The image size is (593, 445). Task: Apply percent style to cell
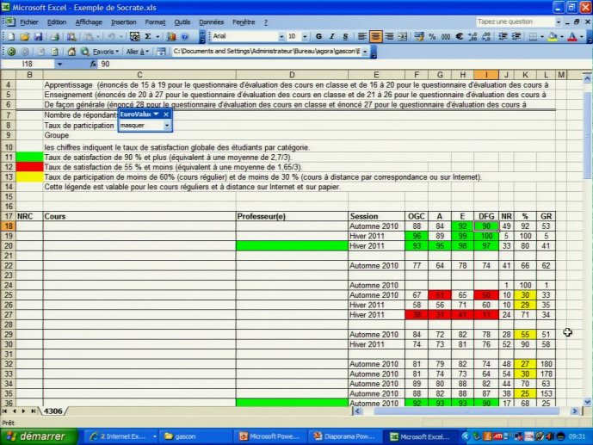pos(432,37)
